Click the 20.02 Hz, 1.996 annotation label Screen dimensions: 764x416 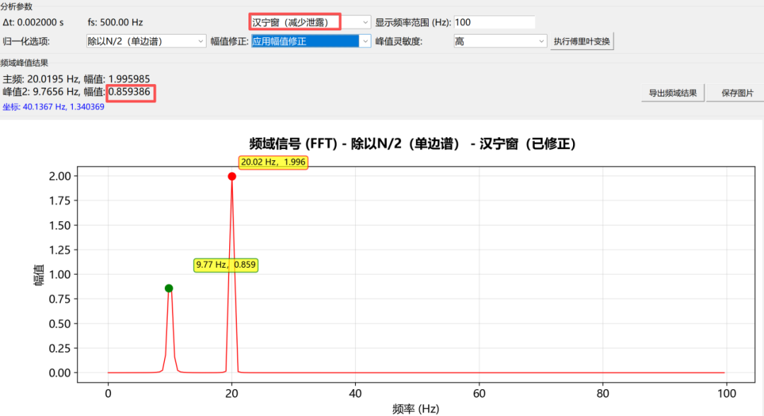[273, 162]
